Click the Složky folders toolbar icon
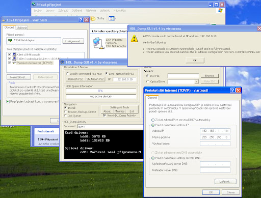Viewport: 261px width, 198px height. pyautogui.click(x=97, y=18)
